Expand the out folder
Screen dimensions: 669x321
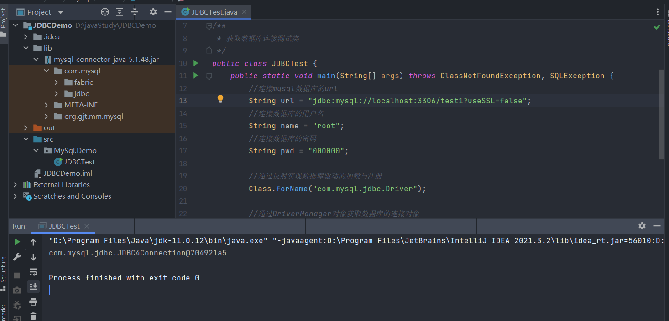pos(26,128)
